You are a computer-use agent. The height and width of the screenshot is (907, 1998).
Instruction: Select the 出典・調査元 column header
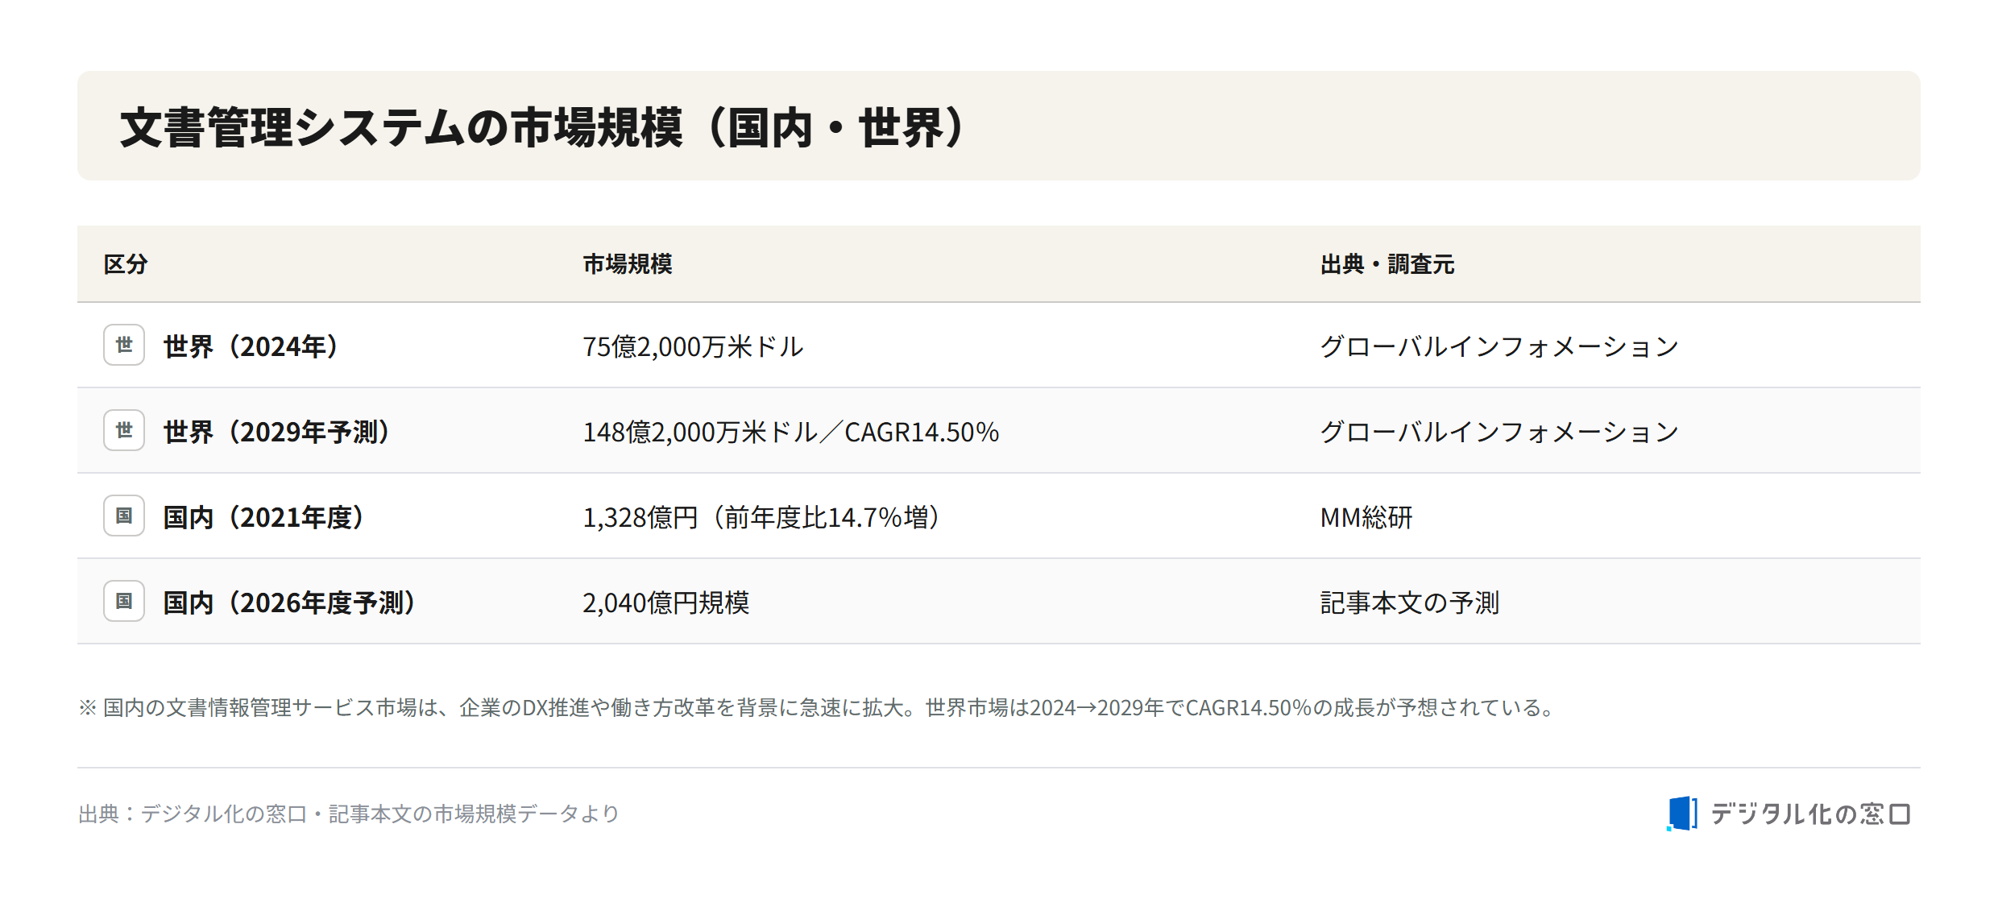point(1387,264)
